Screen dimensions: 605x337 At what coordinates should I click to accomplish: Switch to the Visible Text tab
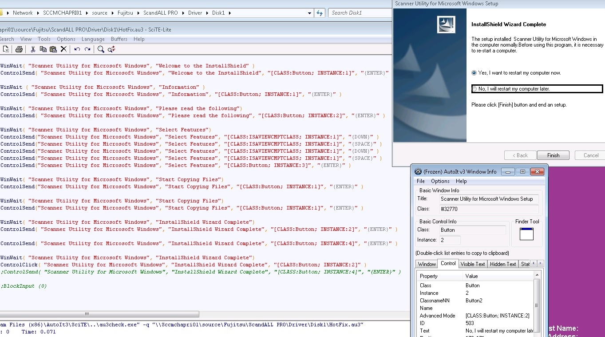point(473,264)
